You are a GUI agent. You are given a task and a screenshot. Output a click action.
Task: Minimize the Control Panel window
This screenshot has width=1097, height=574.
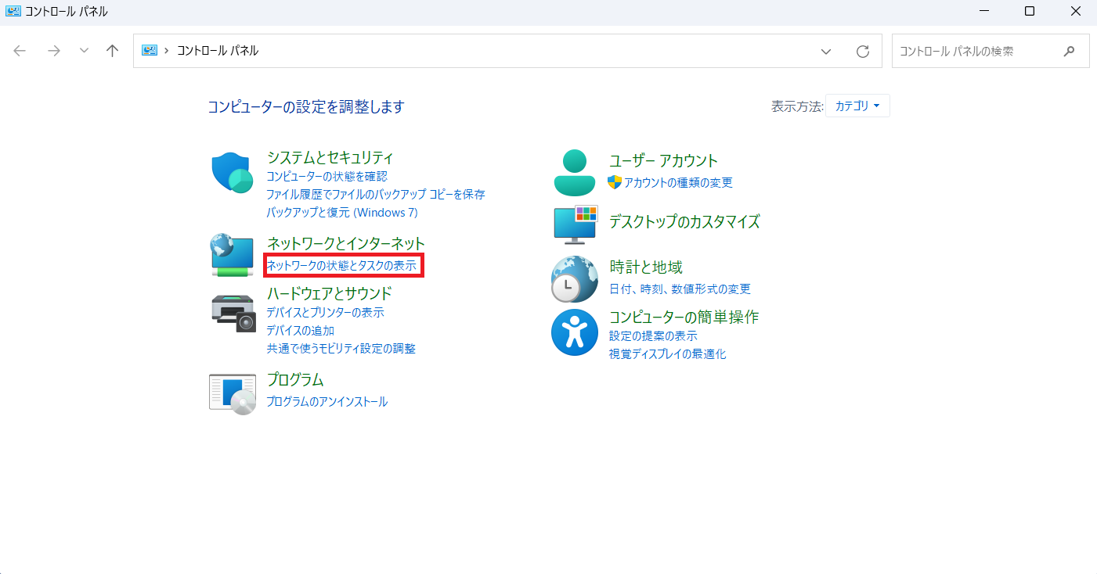(x=984, y=11)
